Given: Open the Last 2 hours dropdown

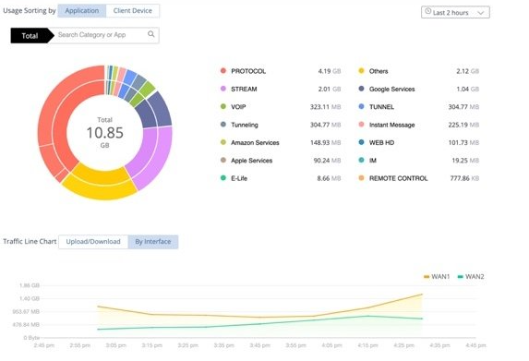Looking at the screenshot, I should [x=455, y=13].
